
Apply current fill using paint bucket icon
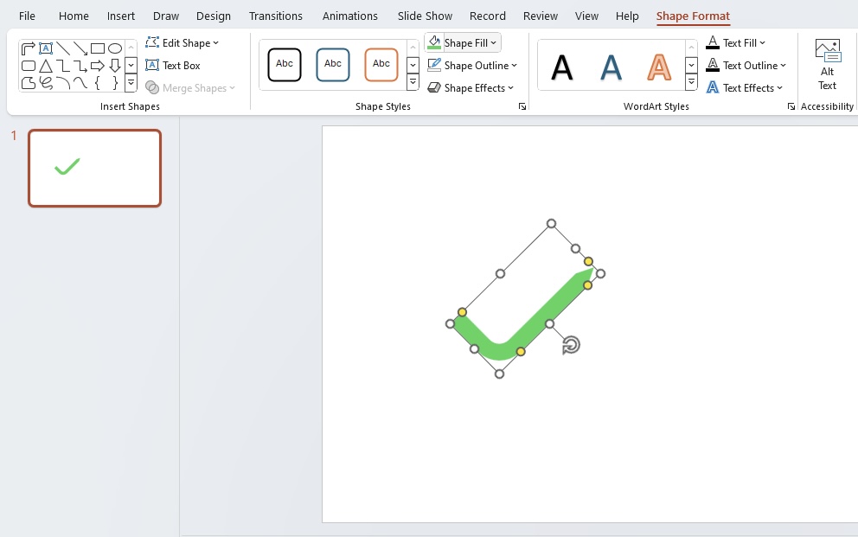[434, 42]
